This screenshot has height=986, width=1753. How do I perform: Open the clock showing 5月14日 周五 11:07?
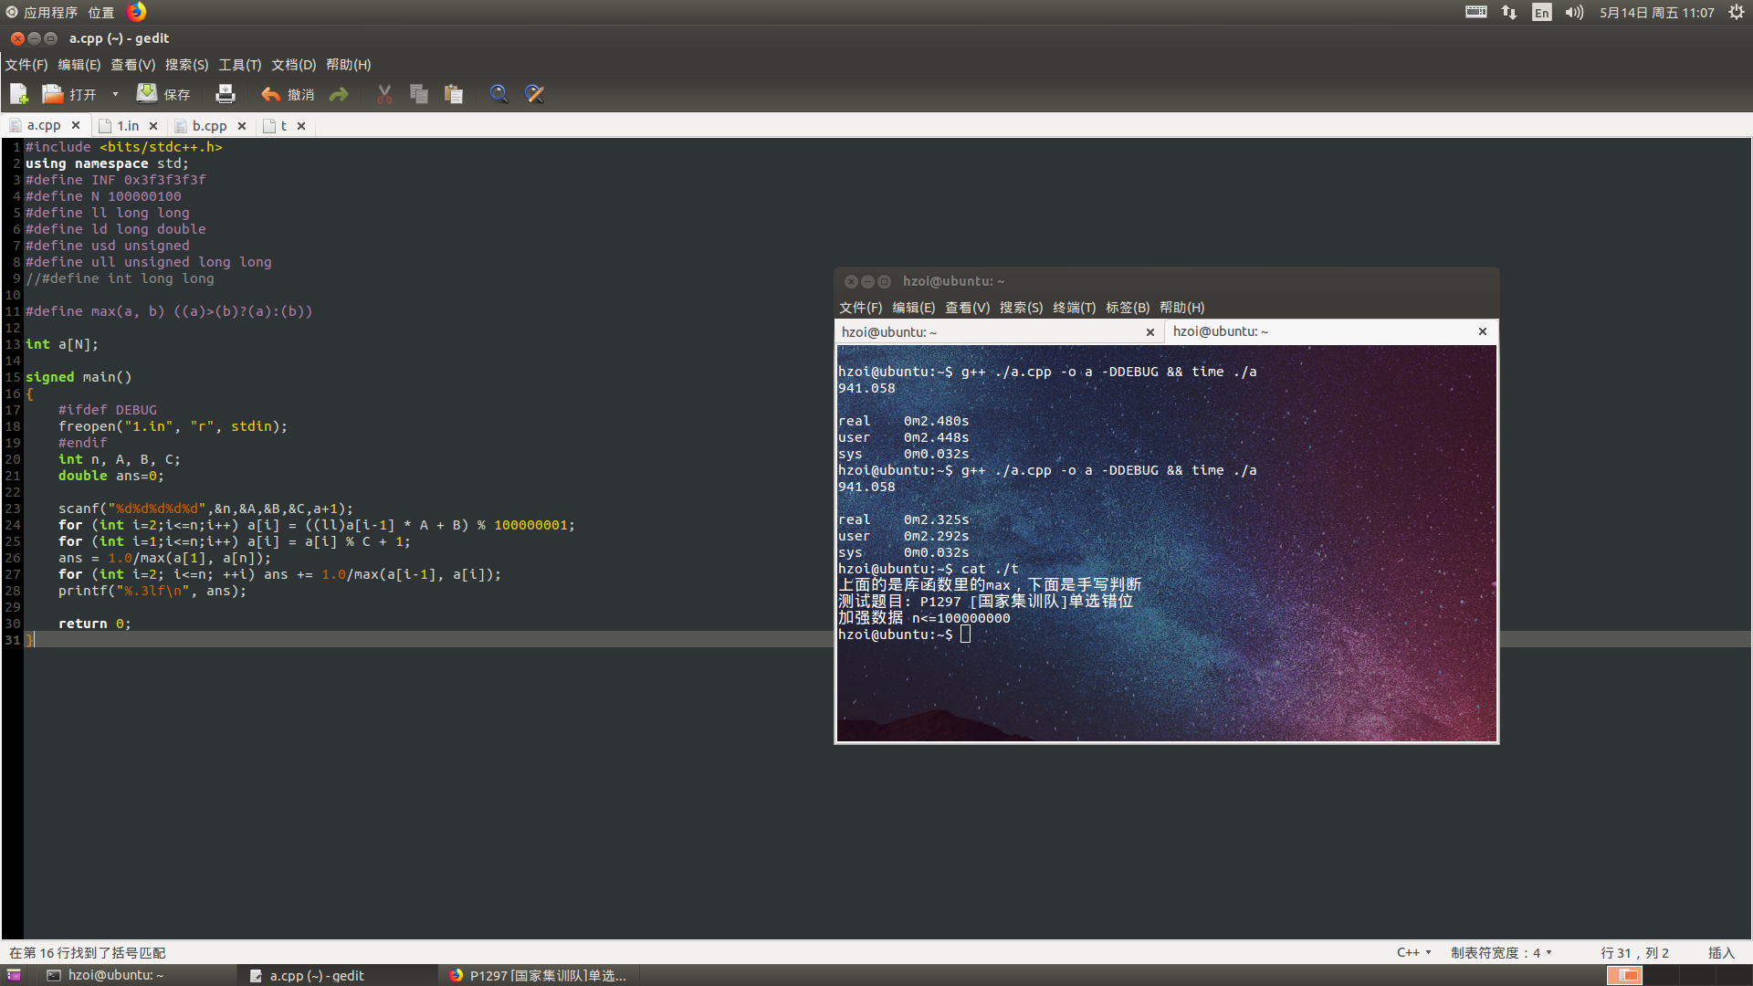(1657, 12)
